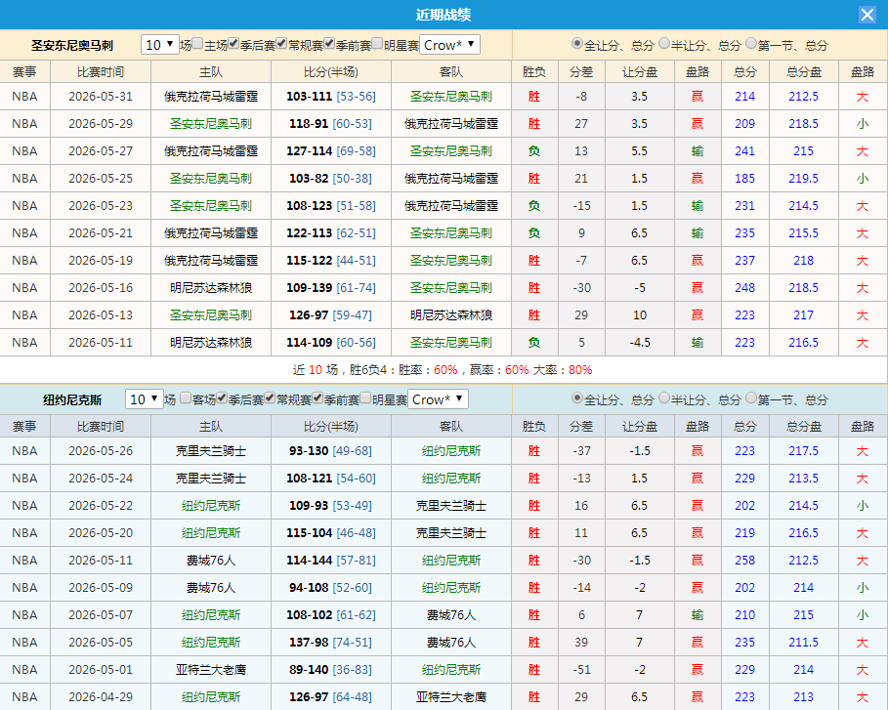The height and width of the screenshot is (710, 888).
Task: Click the 让分盘 value 10 in the 2026-05-13 row
Action: (x=640, y=314)
